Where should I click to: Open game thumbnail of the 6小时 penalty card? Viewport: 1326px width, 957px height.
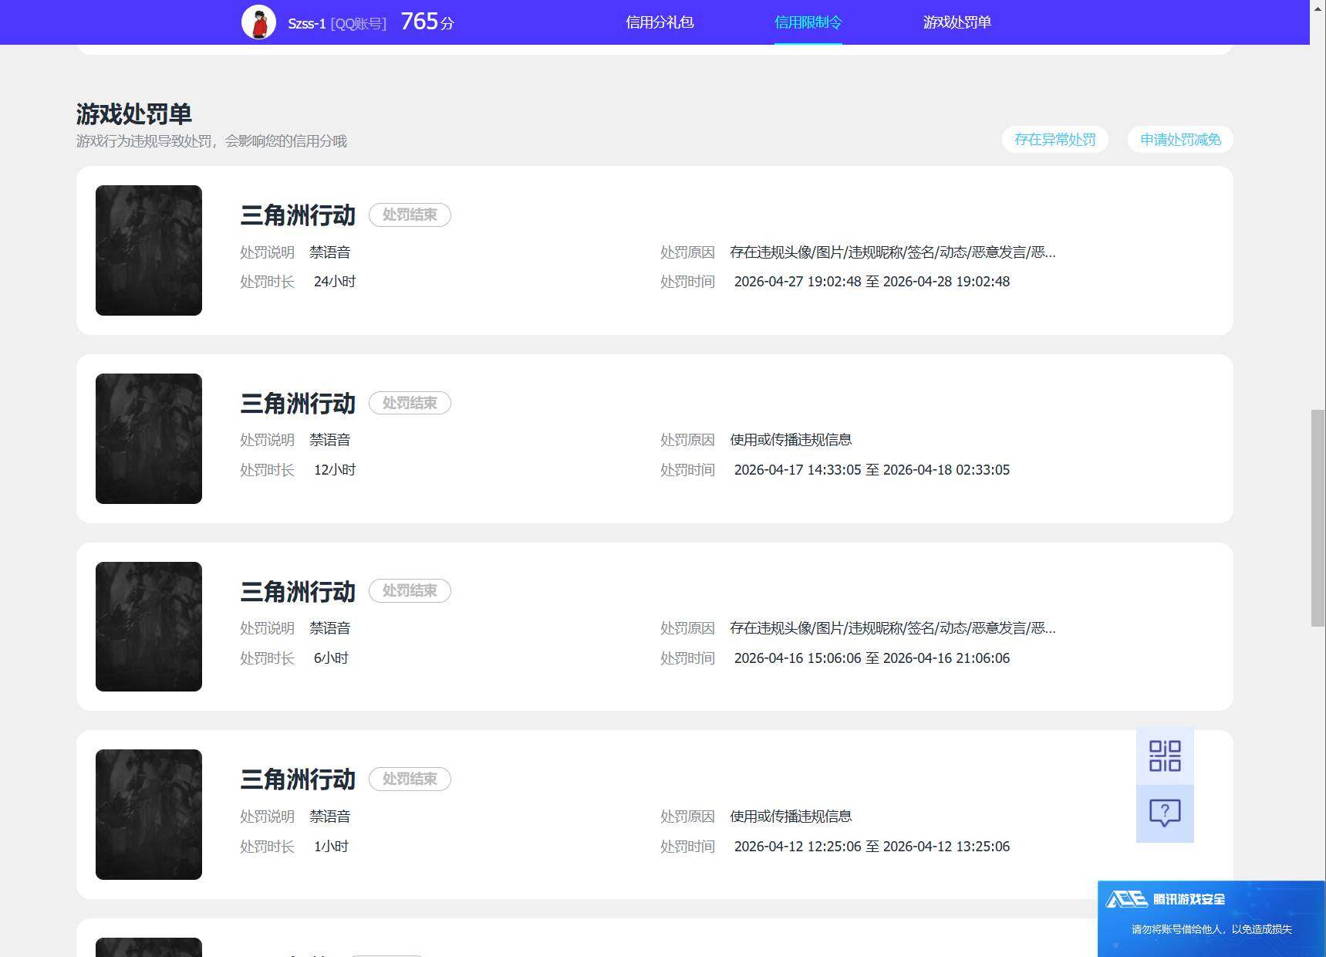149,627
